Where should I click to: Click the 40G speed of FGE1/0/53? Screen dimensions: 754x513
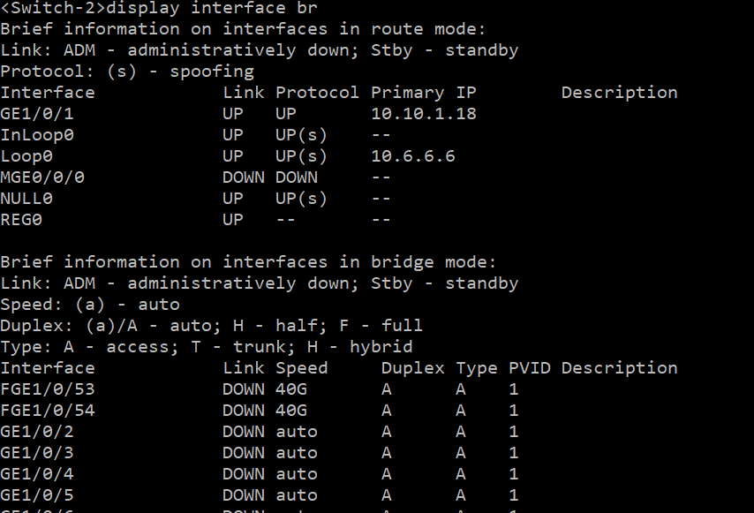coord(291,389)
